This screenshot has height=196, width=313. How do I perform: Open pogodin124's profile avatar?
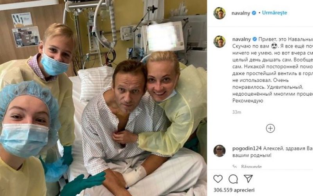tap(219, 151)
